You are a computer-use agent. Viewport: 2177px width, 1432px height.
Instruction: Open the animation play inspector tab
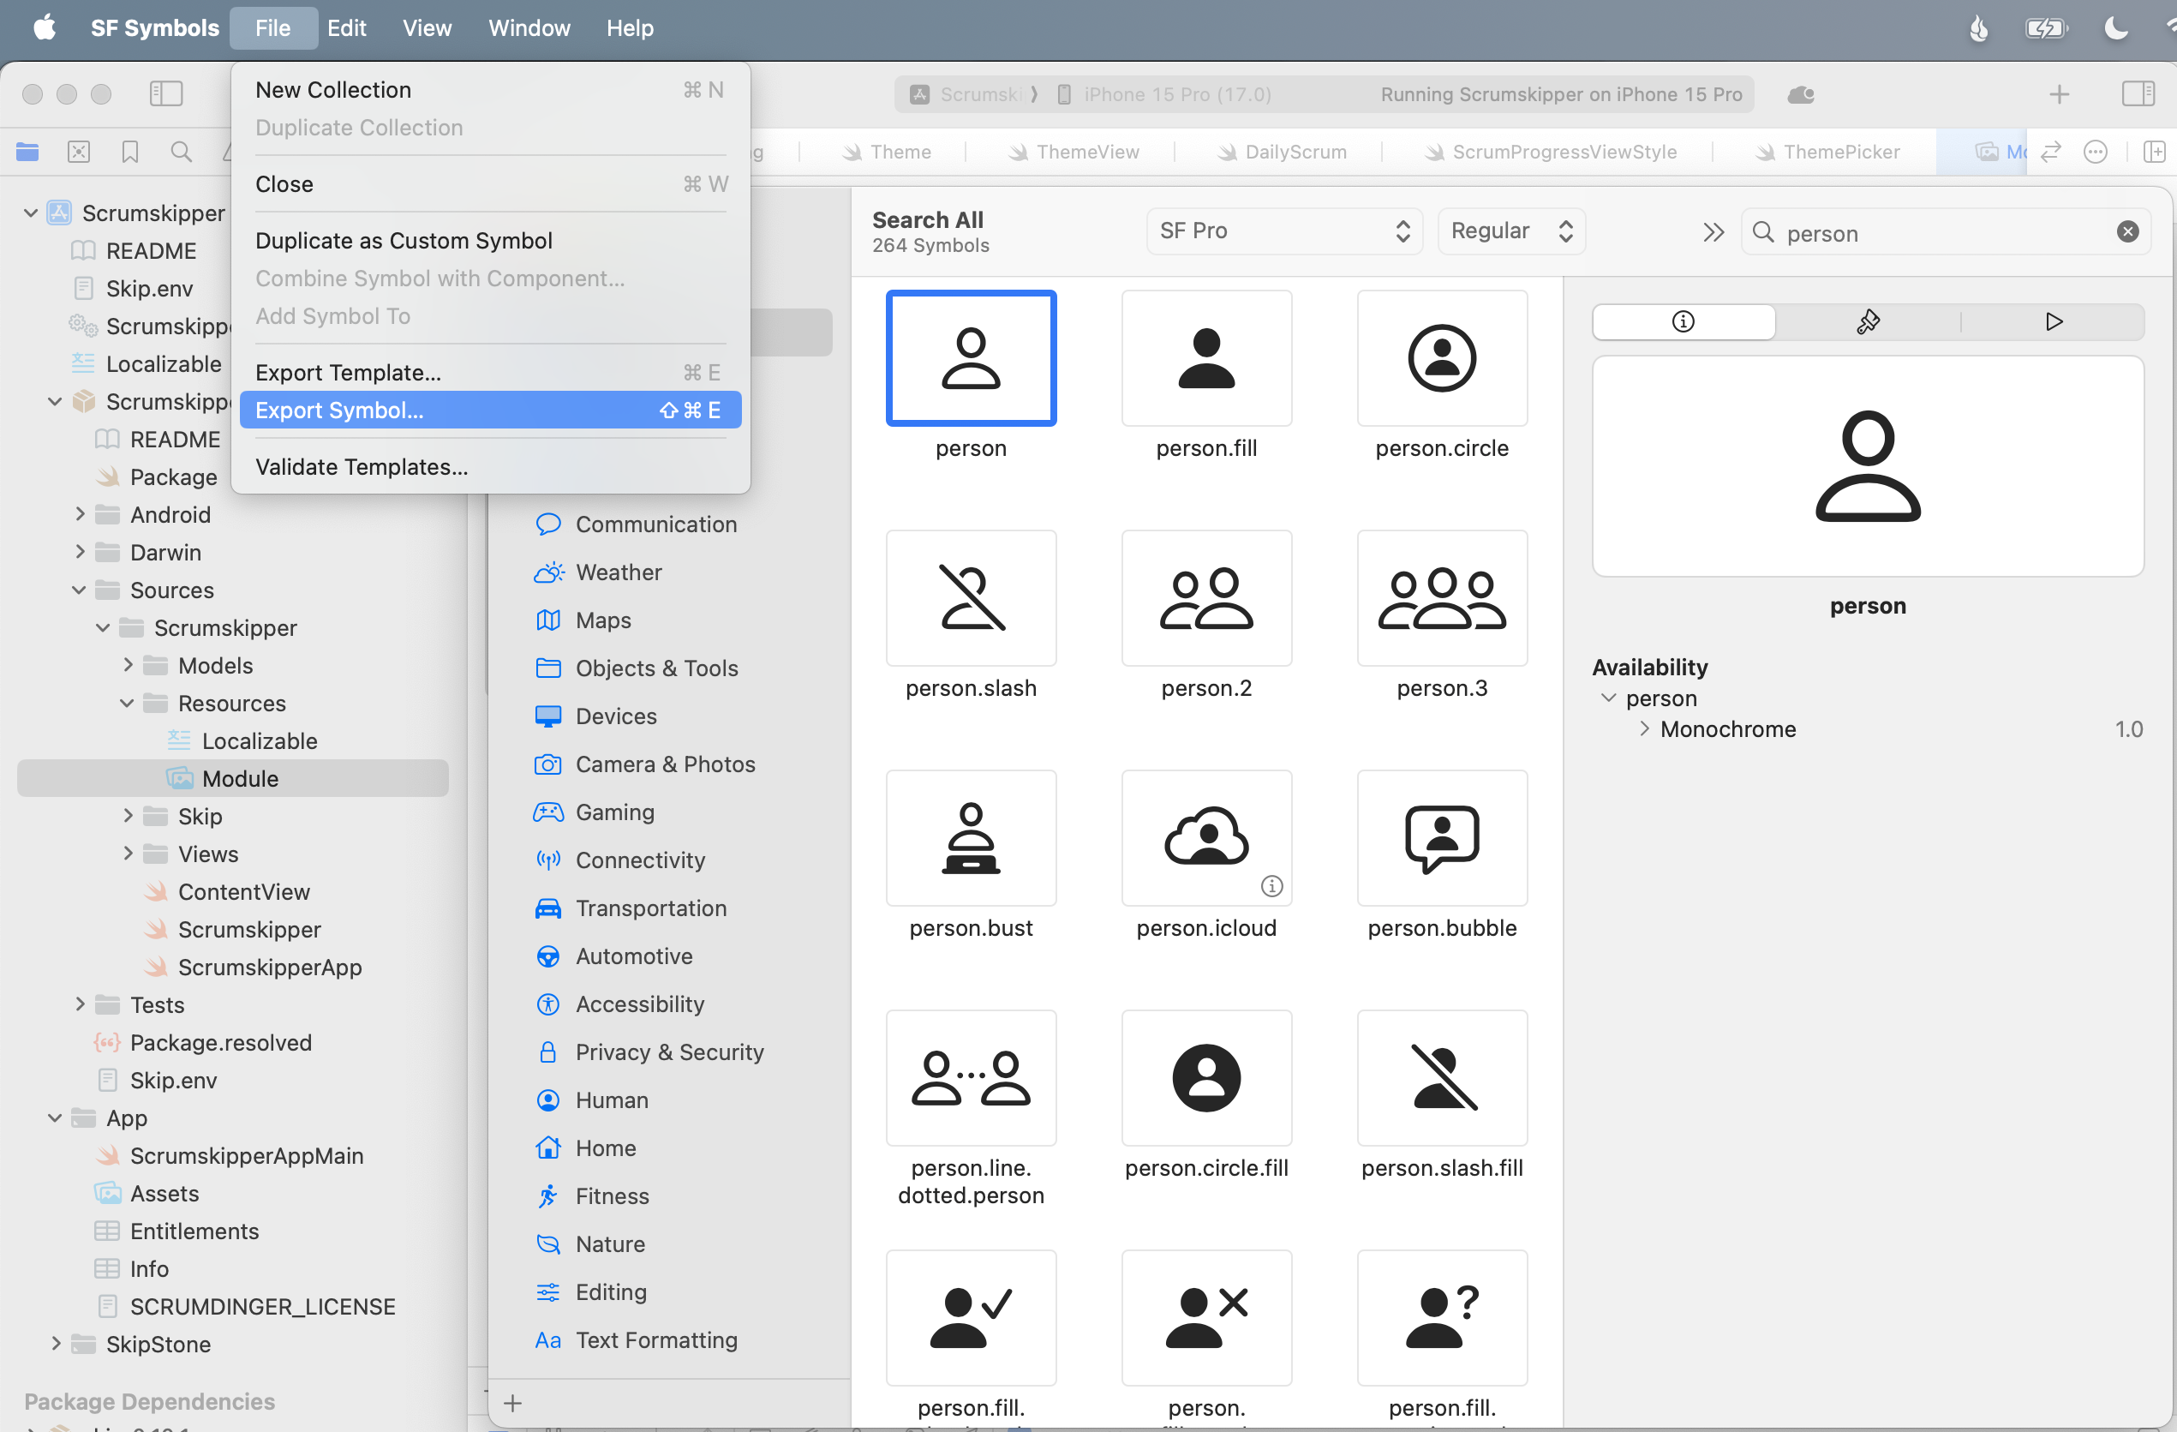tap(2054, 322)
